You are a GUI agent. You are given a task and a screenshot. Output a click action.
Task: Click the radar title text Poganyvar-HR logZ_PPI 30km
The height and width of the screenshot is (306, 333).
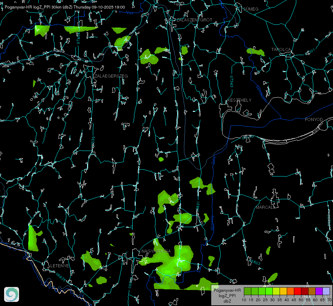(x=33, y=7)
